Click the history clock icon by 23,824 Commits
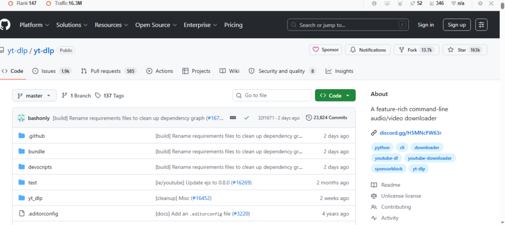 coord(309,118)
